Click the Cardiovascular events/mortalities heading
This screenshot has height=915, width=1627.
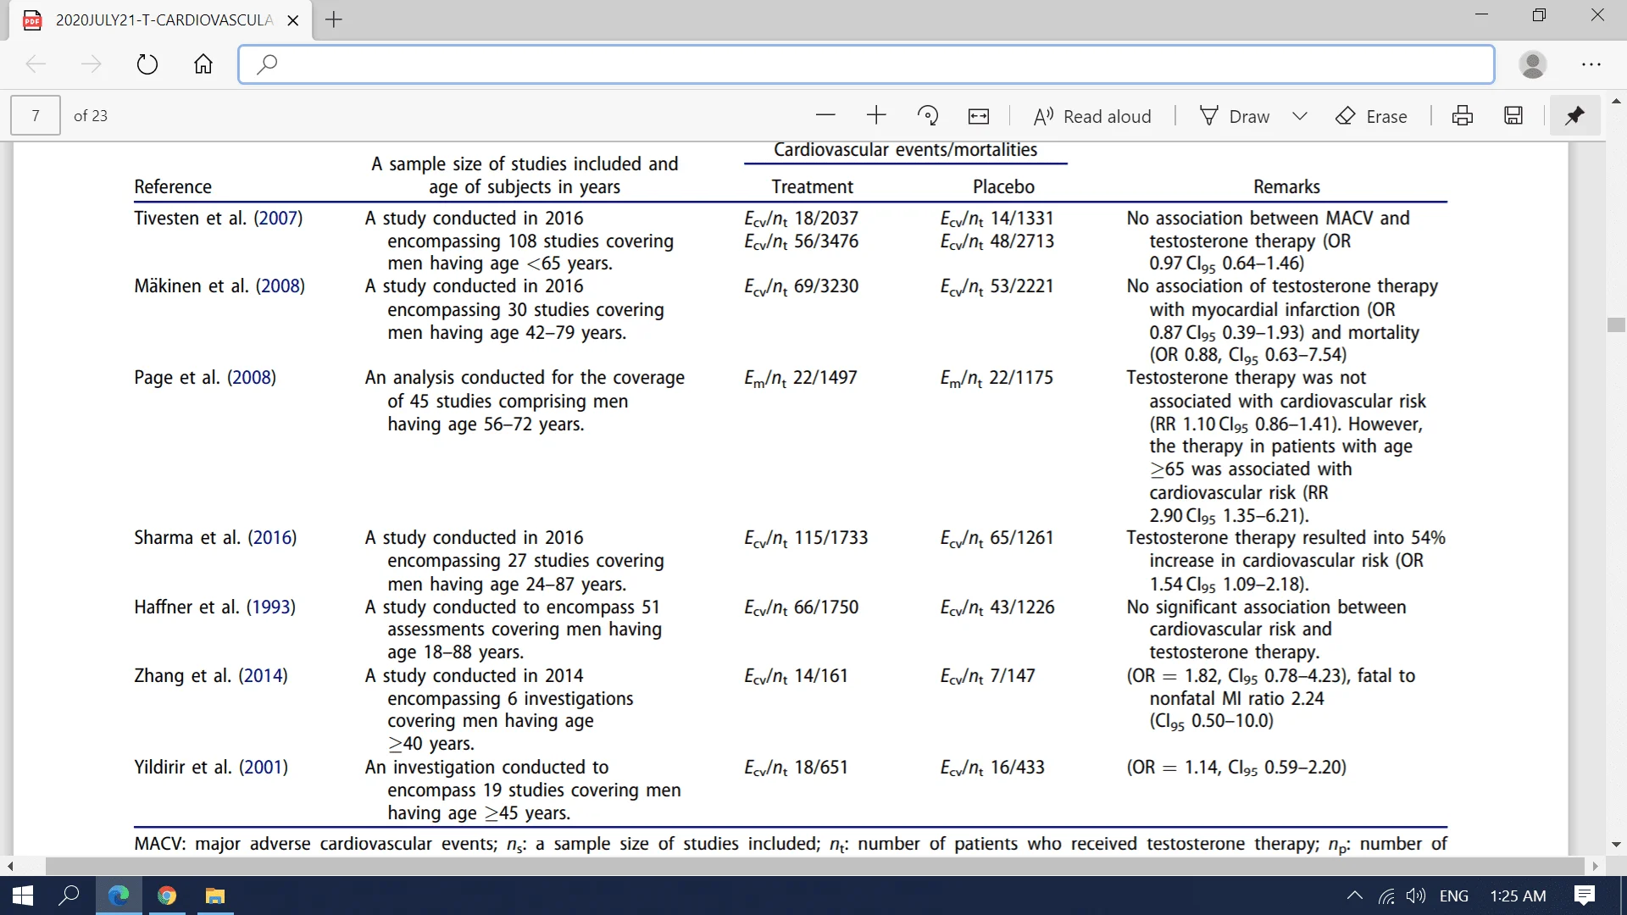[x=905, y=150]
